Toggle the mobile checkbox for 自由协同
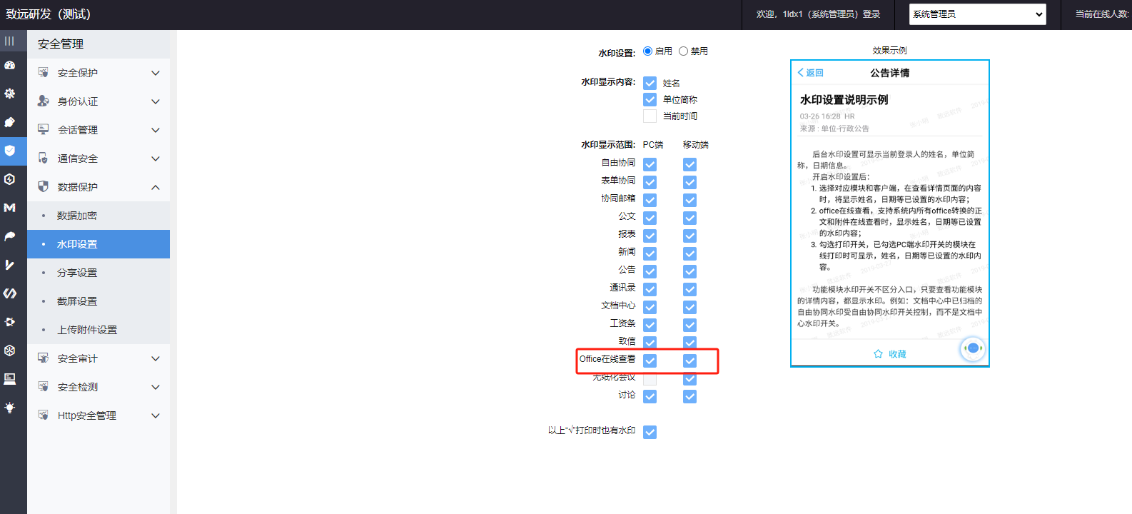 [689, 164]
